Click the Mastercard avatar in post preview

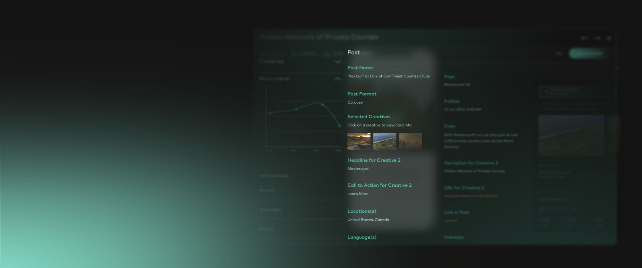point(545,92)
